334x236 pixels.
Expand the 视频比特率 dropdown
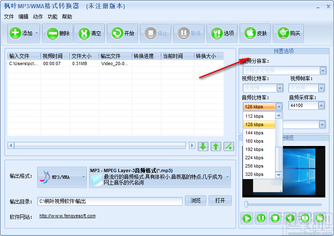point(280,88)
